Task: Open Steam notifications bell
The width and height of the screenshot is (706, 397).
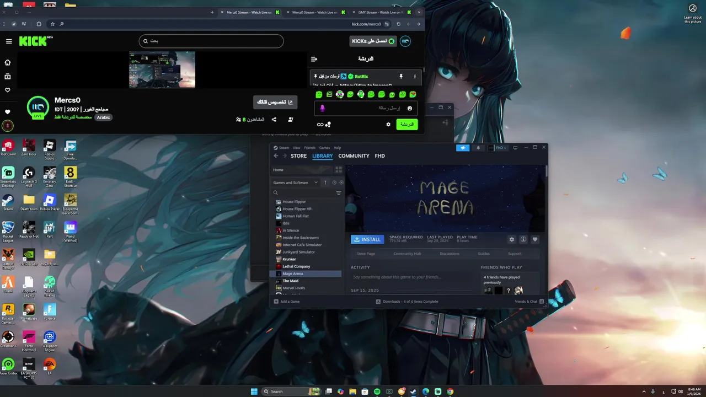Action: 478,148
